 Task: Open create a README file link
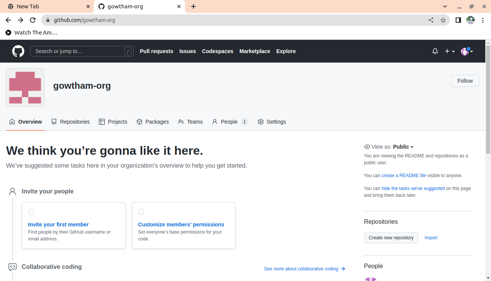(404, 176)
